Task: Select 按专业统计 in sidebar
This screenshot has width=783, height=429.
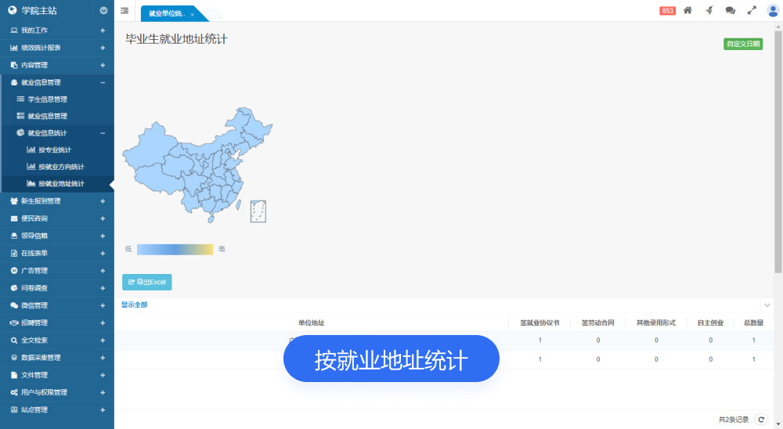Action: click(55, 150)
